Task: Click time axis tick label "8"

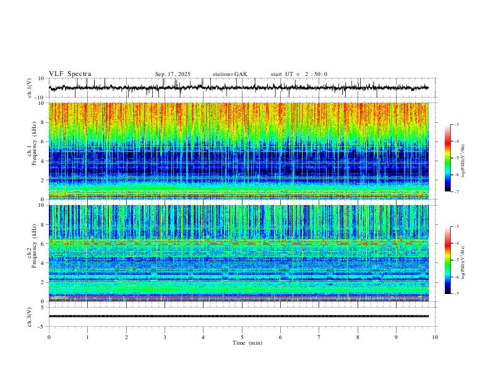Action: (358, 337)
